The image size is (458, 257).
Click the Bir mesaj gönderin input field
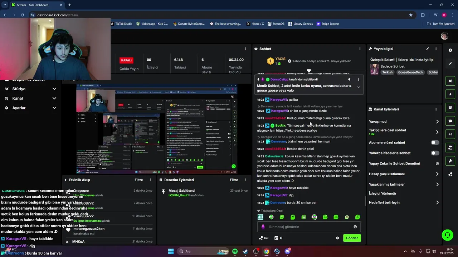pyautogui.click(x=309, y=227)
